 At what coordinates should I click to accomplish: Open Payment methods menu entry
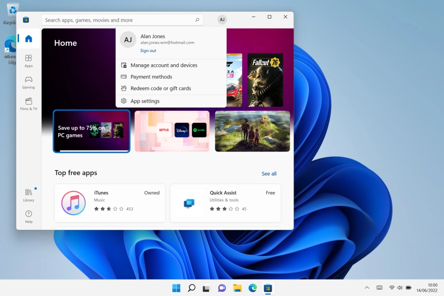(151, 77)
